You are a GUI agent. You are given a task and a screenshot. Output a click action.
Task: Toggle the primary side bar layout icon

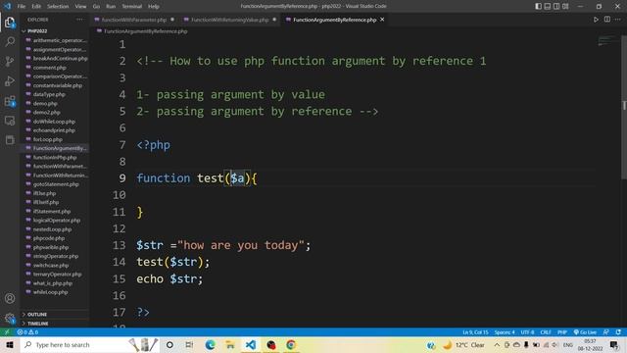pos(539,6)
